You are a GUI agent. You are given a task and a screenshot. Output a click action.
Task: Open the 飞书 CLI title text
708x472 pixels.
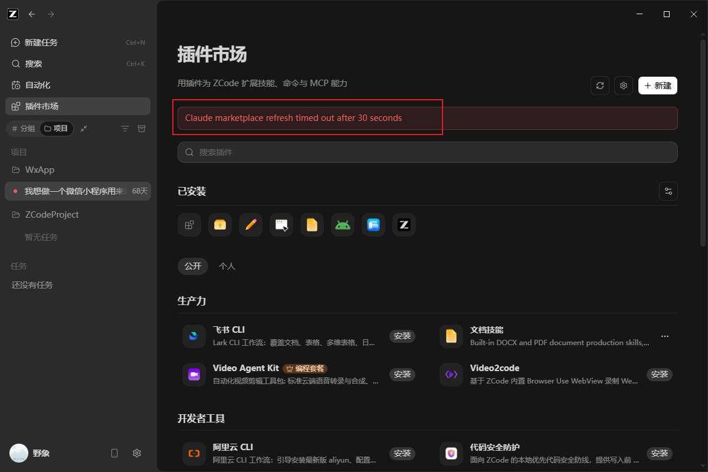(229, 330)
